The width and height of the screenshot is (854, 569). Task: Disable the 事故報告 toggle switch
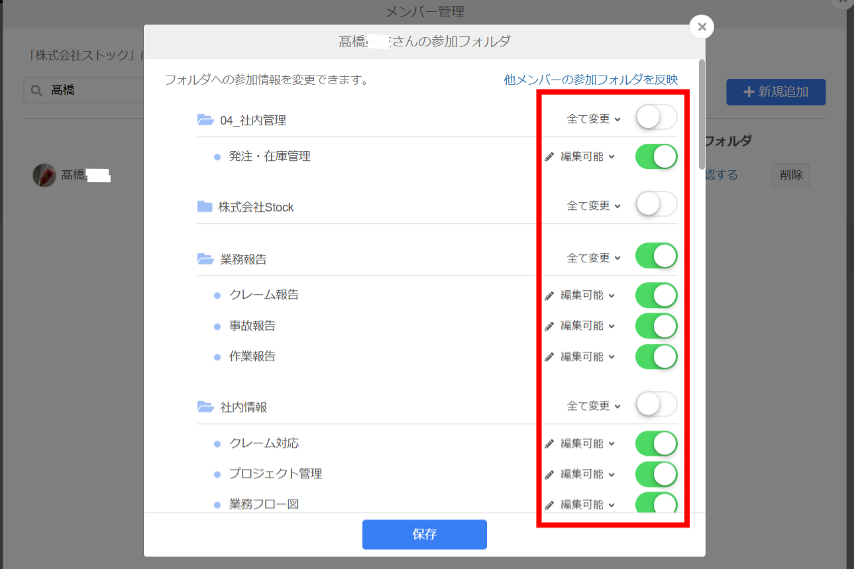coord(656,325)
